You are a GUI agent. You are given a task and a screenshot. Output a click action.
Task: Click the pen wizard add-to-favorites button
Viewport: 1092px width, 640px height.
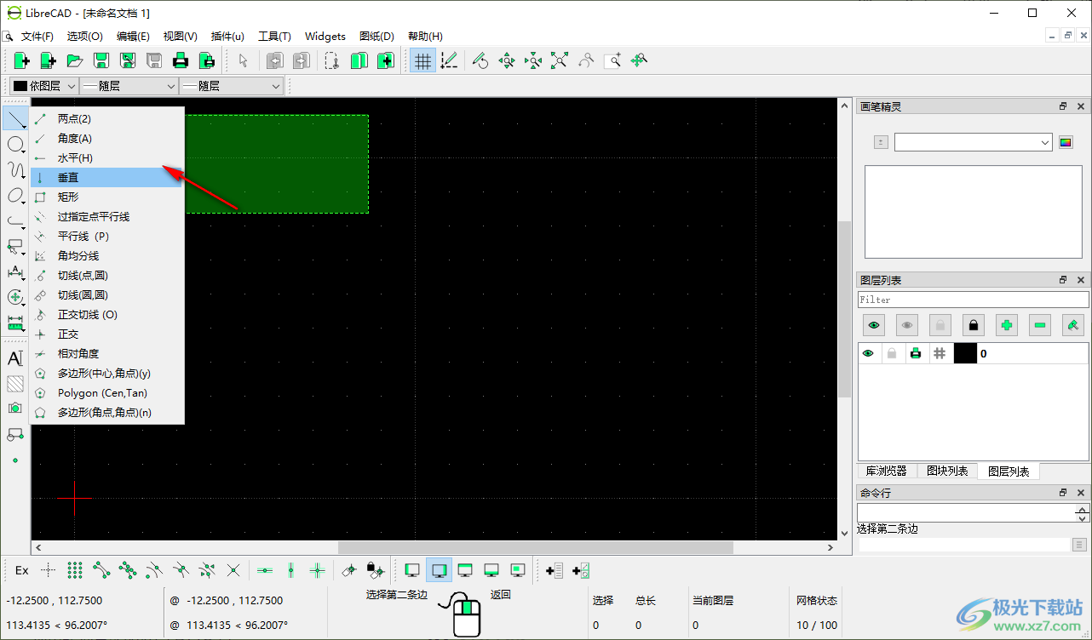click(881, 143)
